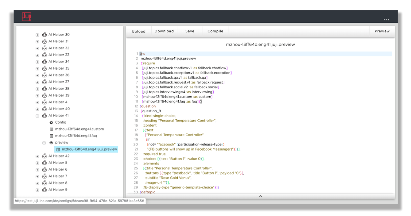
Task: Click the Config gear icon
Action: [51, 122]
